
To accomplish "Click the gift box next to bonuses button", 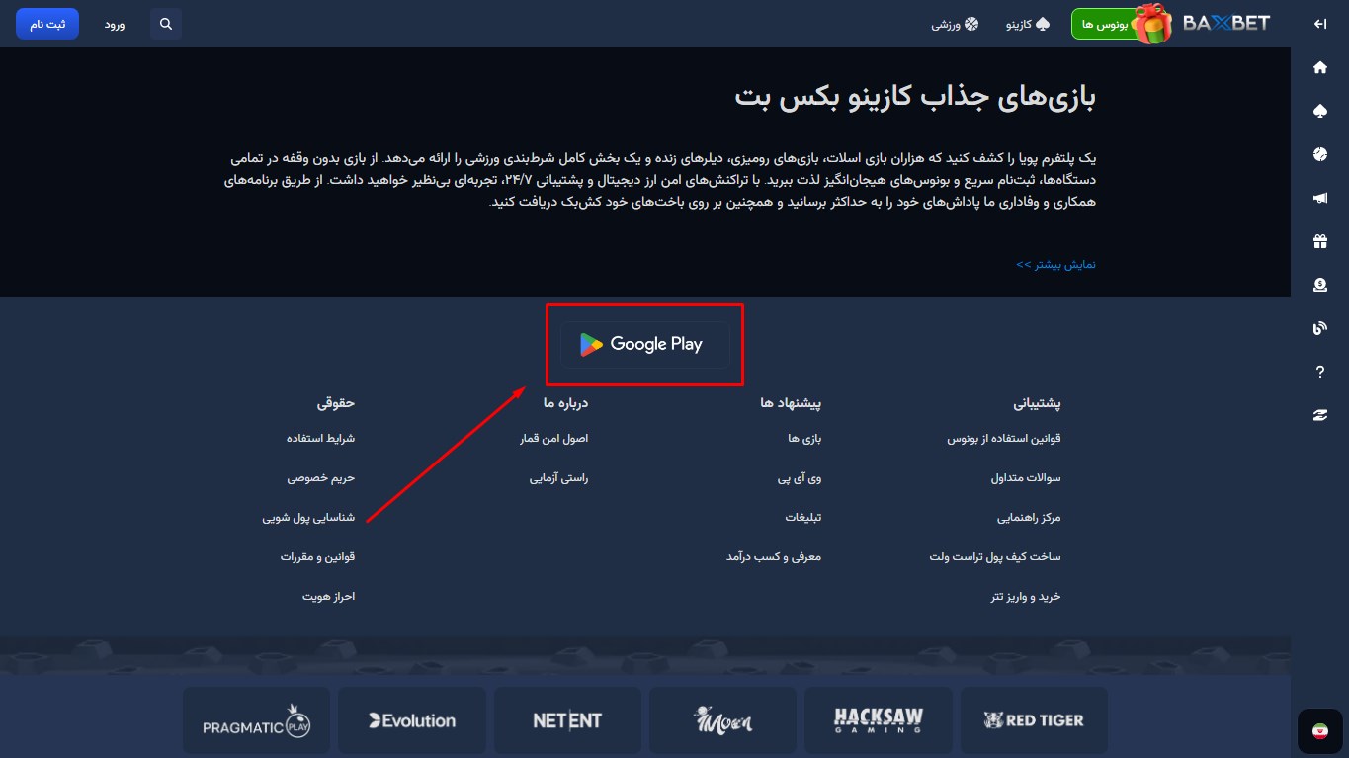I will tap(1150, 24).
